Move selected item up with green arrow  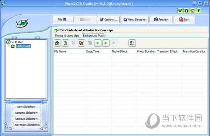pyautogui.click(x=106, y=43)
